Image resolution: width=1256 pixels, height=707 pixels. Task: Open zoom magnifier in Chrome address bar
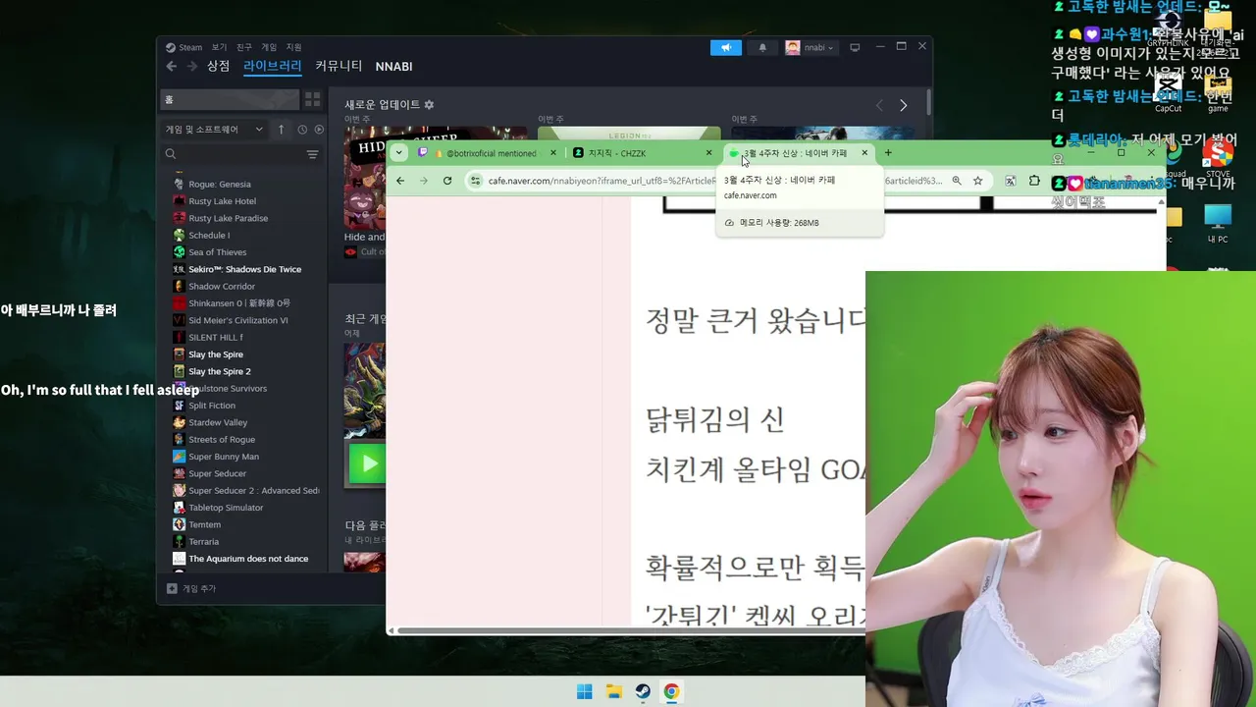957,181
